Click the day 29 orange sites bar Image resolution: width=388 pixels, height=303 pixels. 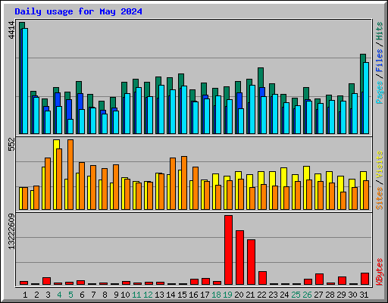(x=343, y=201)
